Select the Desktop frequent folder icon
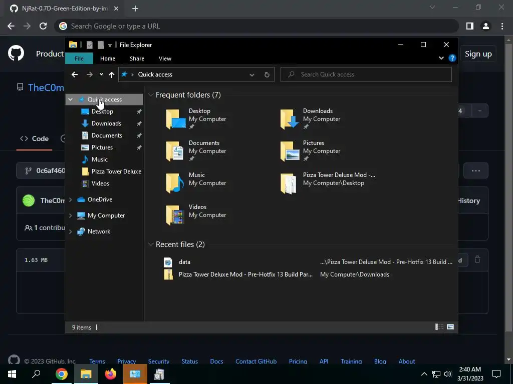The height and width of the screenshot is (384, 513). pyautogui.click(x=176, y=119)
